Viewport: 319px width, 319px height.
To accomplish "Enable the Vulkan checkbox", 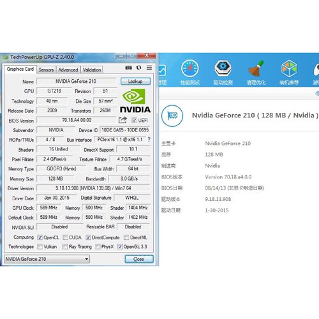I will 40,247.
